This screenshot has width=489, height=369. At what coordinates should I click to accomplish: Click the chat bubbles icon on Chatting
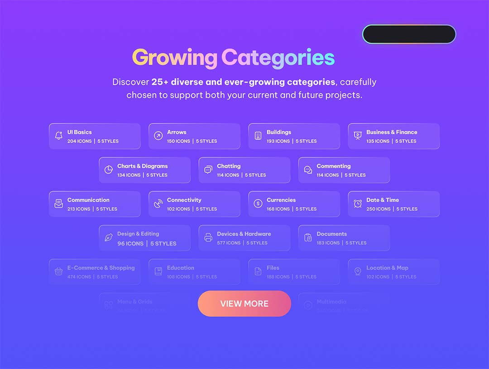pyautogui.click(x=208, y=170)
